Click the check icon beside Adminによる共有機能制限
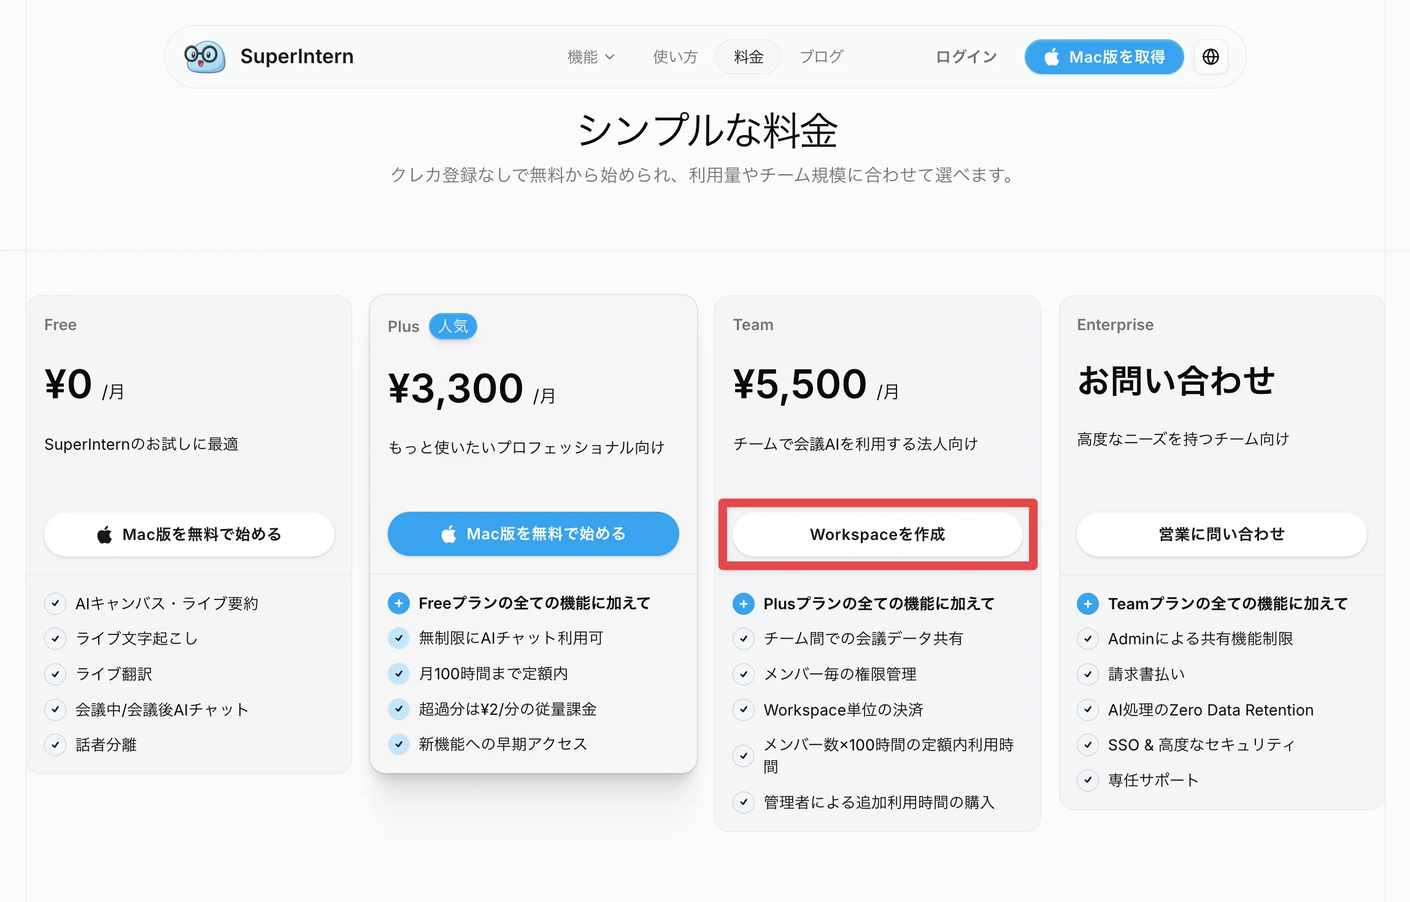Viewport: 1410px width, 902px height. 1088,639
